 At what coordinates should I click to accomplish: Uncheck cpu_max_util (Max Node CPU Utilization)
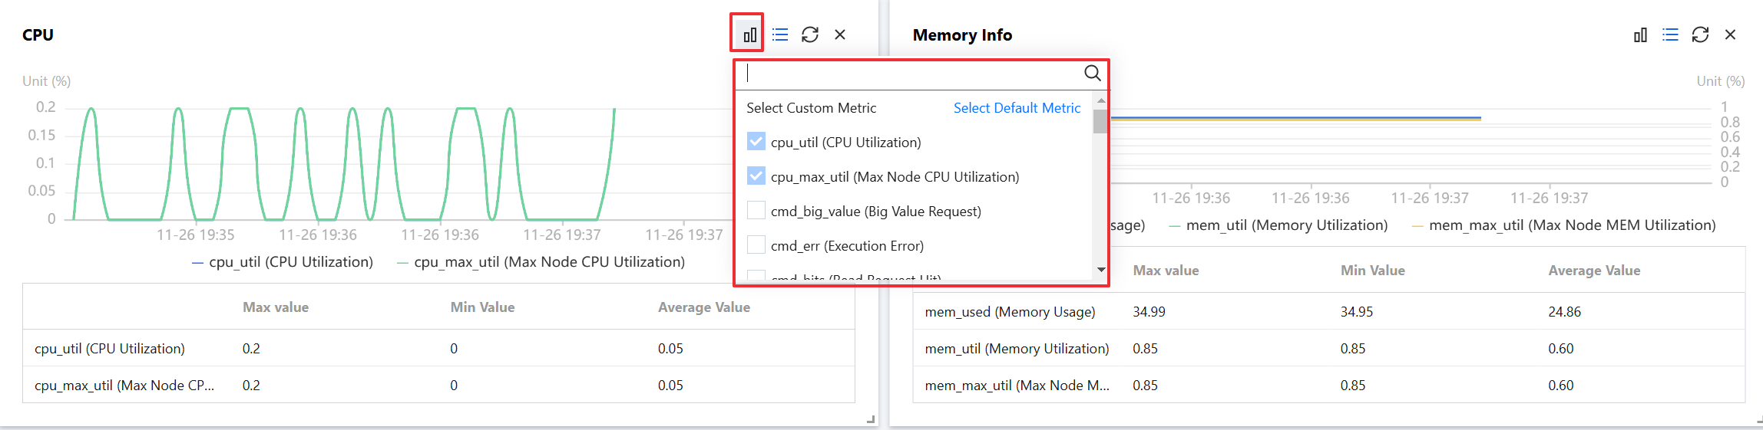[x=756, y=176]
